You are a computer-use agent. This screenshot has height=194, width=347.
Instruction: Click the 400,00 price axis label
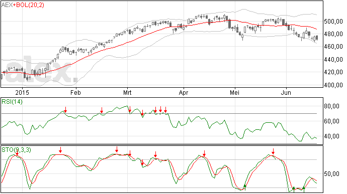pos(333,85)
